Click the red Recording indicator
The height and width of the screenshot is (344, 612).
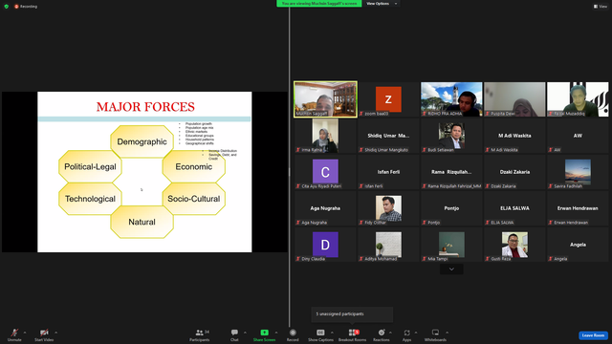coord(26,7)
